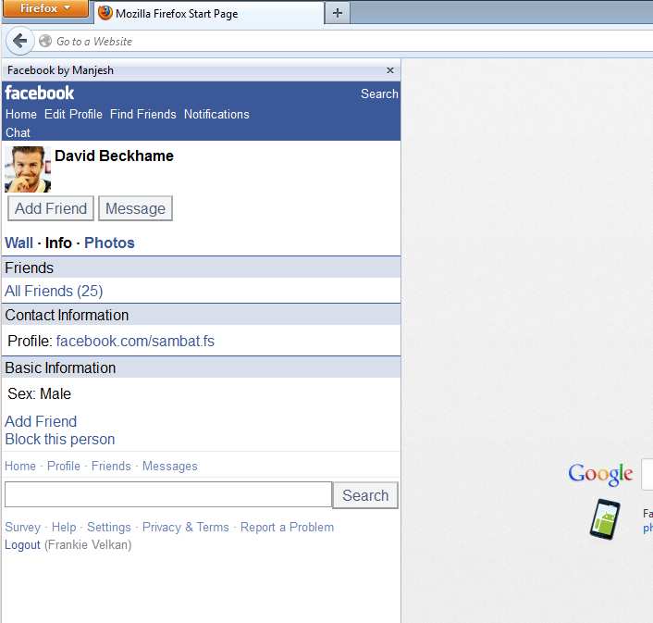Open Profile link in footer navigation

pos(64,466)
